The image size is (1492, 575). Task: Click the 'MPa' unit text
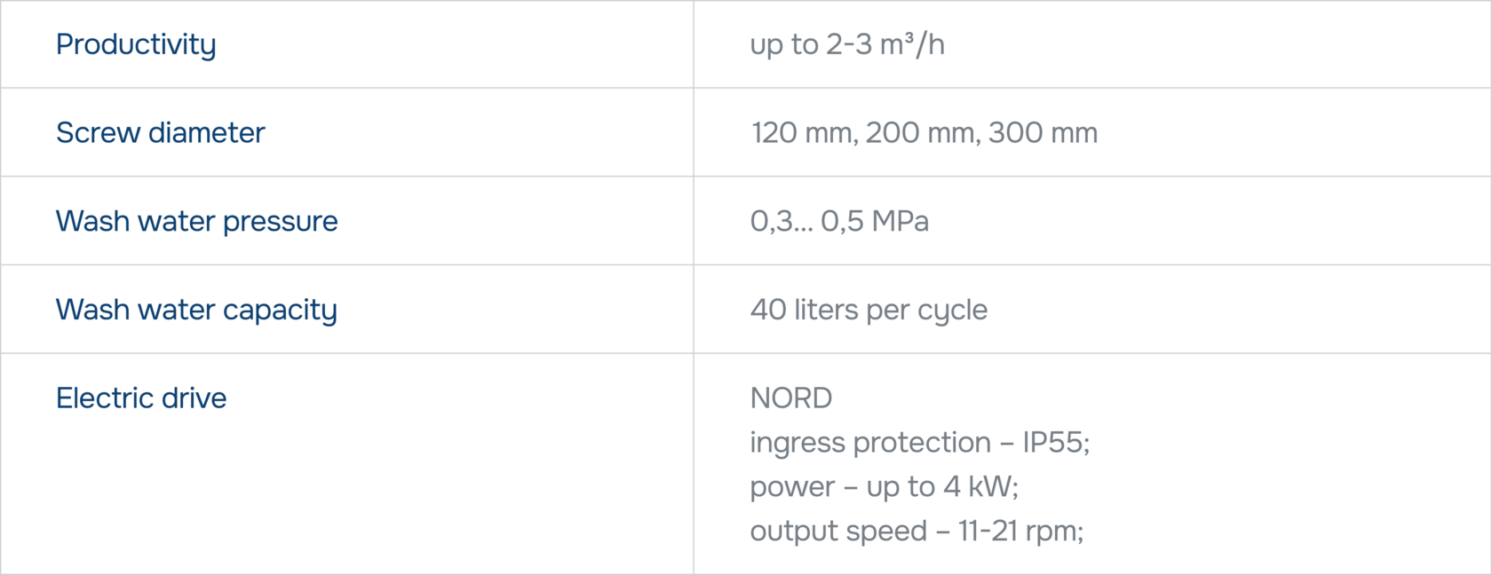tap(901, 221)
